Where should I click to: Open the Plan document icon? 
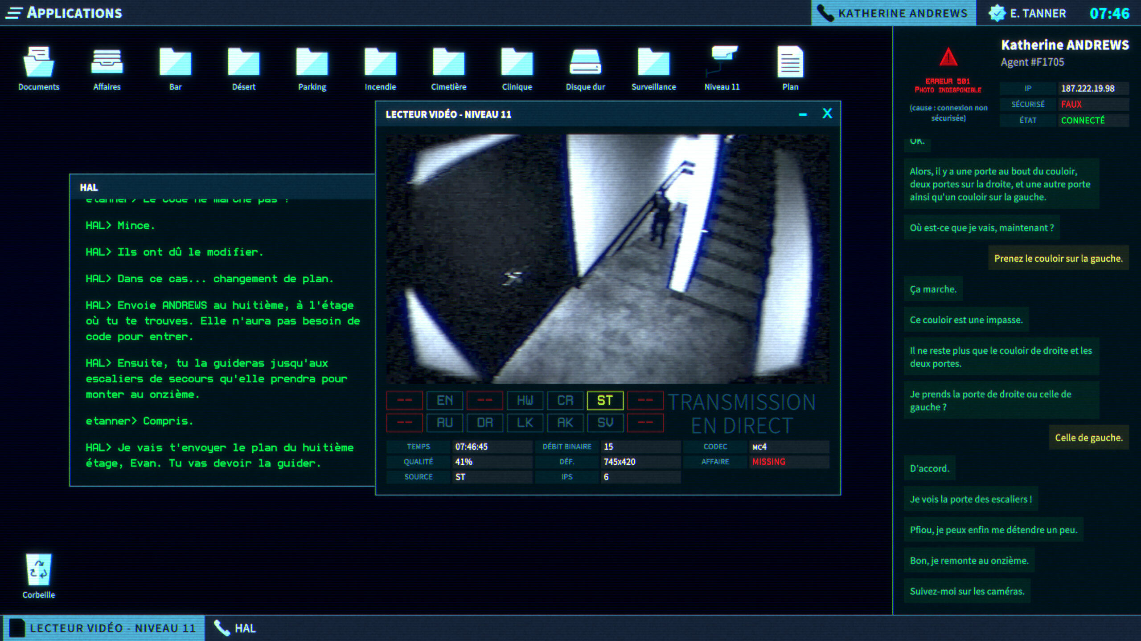pyautogui.click(x=790, y=68)
